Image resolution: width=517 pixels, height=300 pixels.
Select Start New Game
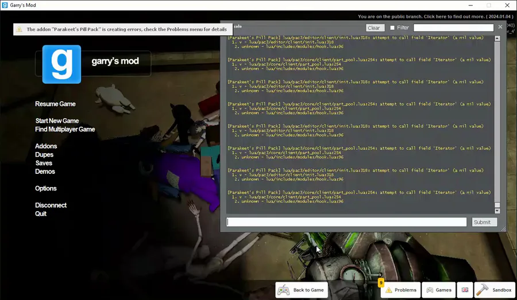point(57,121)
